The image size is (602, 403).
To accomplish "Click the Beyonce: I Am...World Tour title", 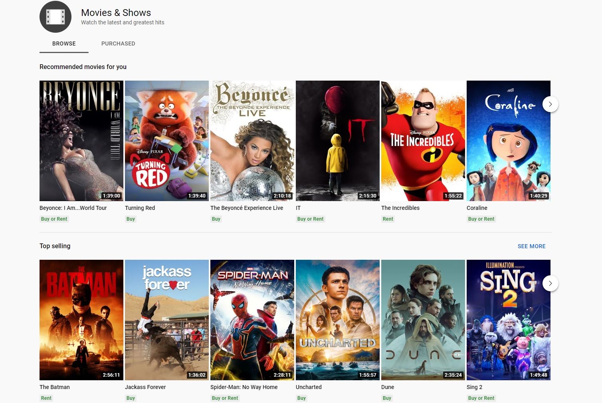I will 73,208.
